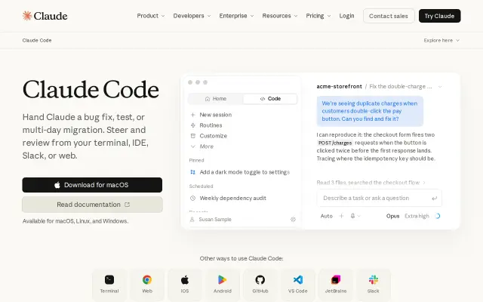Open the Android Play icon tile
Screen dimensions: 483x302
[x=222, y=285]
